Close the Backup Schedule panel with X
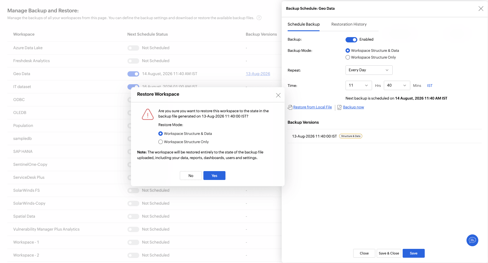 pyautogui.click(x=481, y=9)
